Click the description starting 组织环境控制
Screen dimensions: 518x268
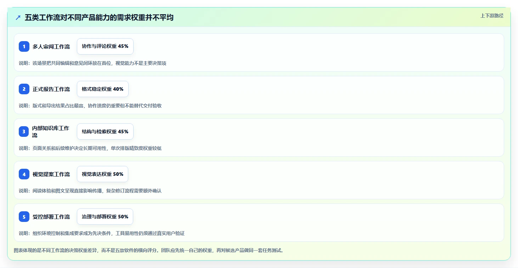click(x=102, y=233)
